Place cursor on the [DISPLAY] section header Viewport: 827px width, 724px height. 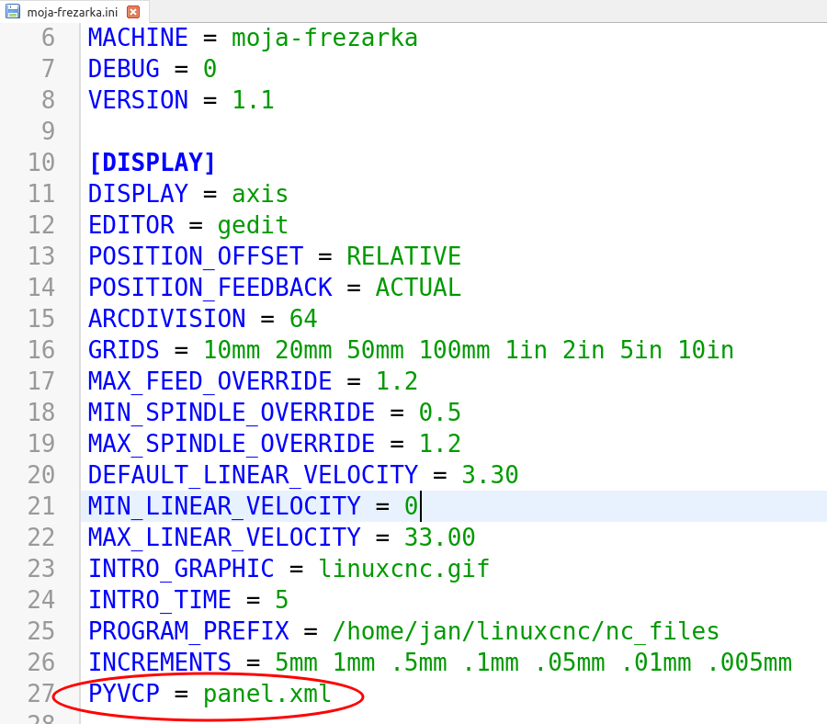click(152, 163)
